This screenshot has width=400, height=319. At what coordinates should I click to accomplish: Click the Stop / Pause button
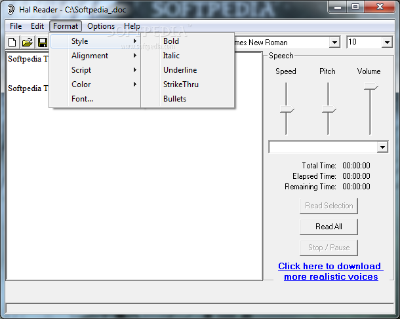(x=329, y=248)
